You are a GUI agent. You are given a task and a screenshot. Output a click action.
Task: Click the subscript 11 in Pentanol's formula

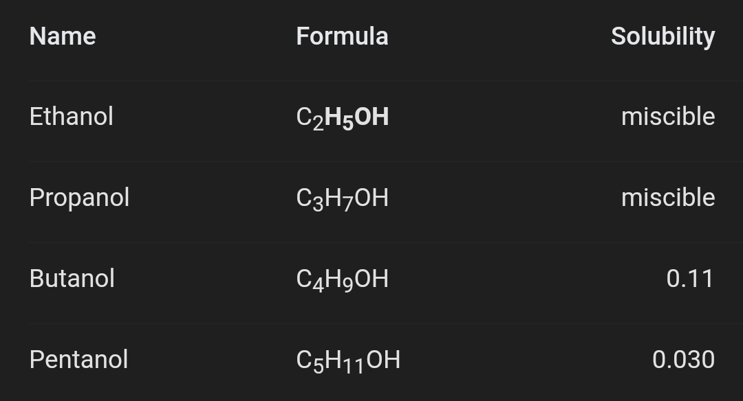point(354,366)
